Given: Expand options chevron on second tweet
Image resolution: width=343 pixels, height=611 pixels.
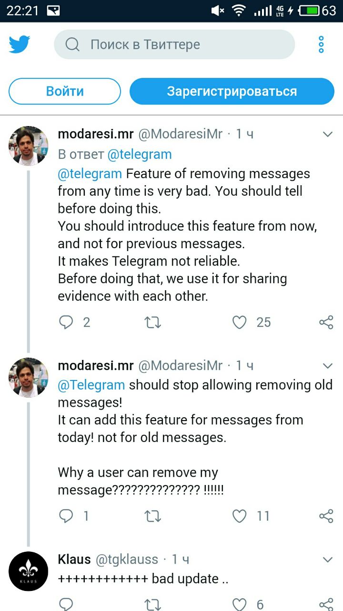Looking at the screenshot, I should point(328,366).
